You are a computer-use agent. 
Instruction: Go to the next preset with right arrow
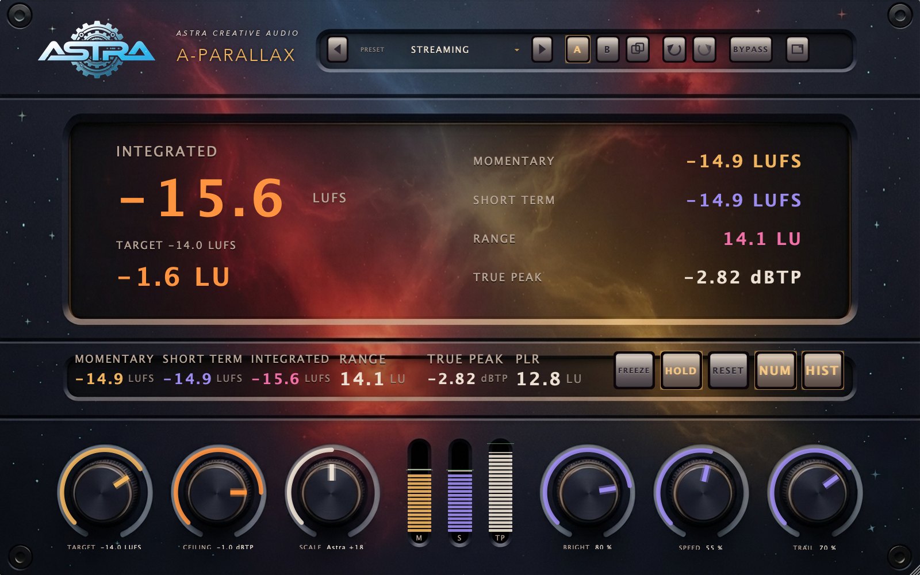[x=542, y=49]
